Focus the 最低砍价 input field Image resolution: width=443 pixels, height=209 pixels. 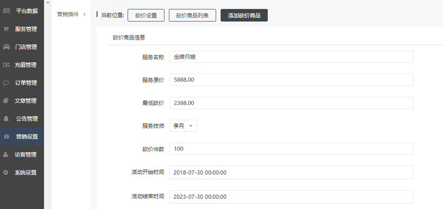click(x=291, y=103)
